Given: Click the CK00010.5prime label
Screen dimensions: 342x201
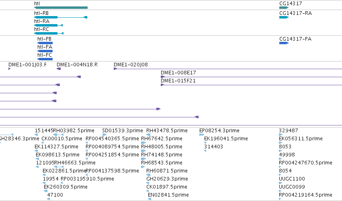Looking at the screenshot, I should (62, 139).
